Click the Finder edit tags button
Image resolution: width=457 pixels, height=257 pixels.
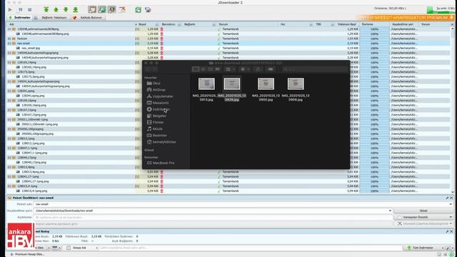coord(271,69)
